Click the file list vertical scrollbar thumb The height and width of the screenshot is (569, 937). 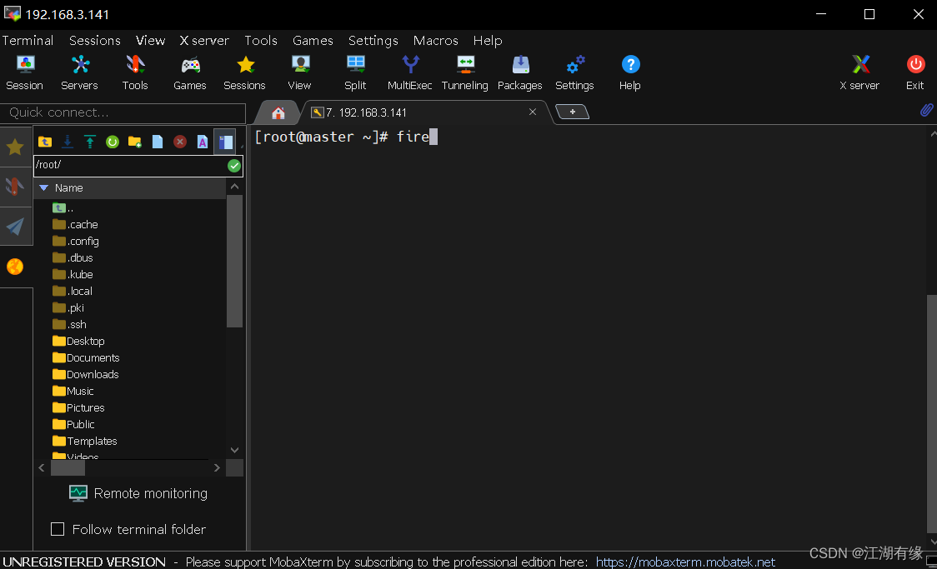(235, 262)
